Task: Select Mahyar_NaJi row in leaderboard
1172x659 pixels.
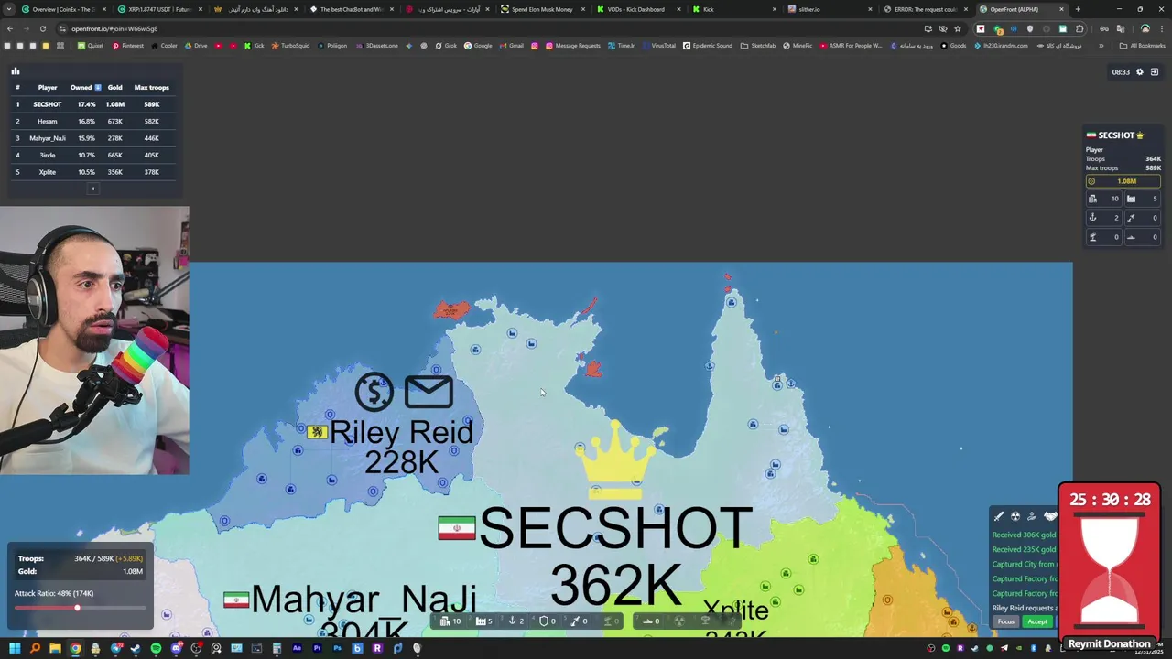Action: pos(92,138)
